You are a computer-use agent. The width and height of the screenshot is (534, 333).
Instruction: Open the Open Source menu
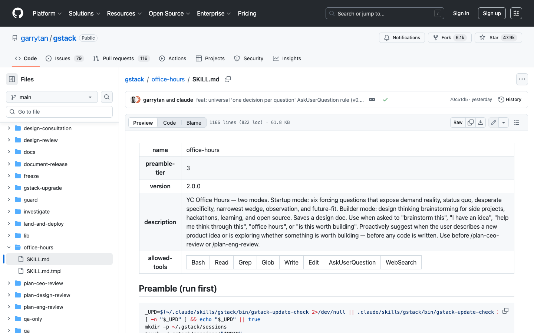169,13
